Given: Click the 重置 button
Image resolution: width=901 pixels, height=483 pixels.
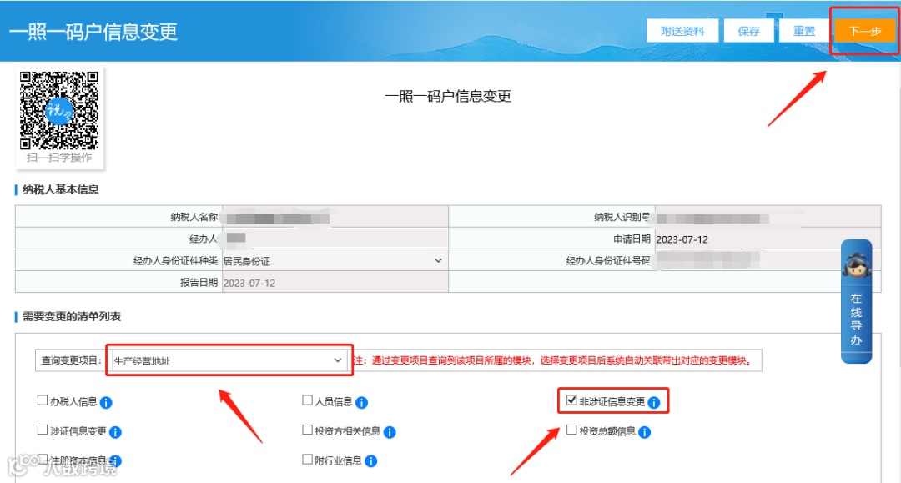Looking at the screenshot, I should (804, 31).
